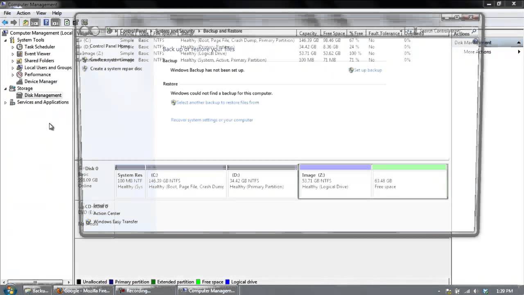This screenshot has height=295, width=524.
Task: Click the Storage icon in tree
Action: [x=12, y=88]
